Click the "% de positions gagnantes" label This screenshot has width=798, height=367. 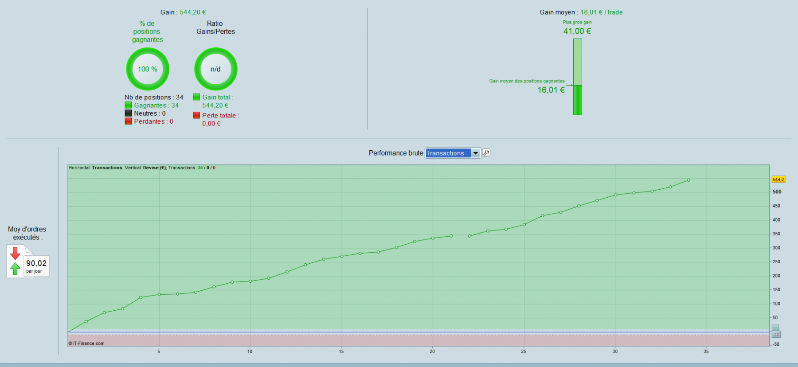coord(147,31)
